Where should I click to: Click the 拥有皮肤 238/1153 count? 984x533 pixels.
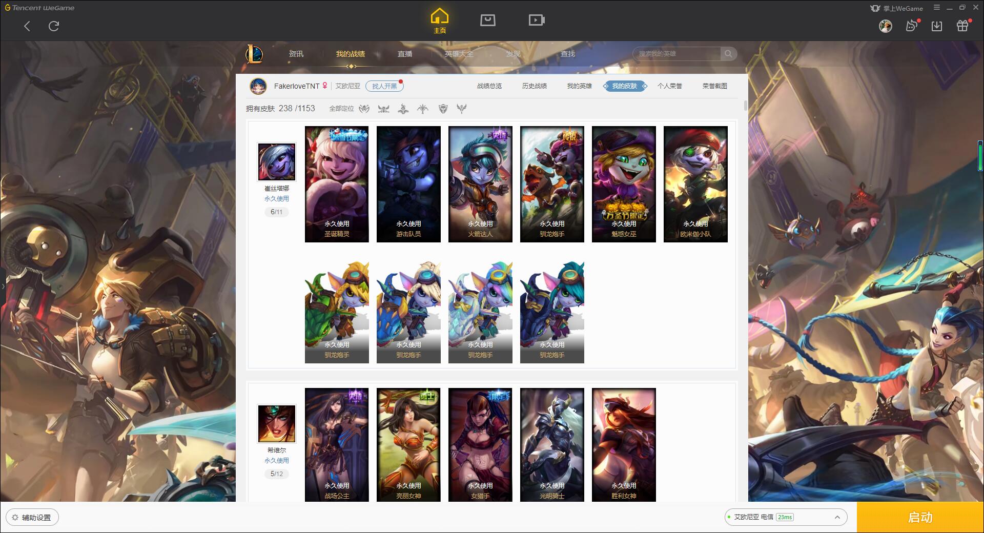(x=280, y=109)
